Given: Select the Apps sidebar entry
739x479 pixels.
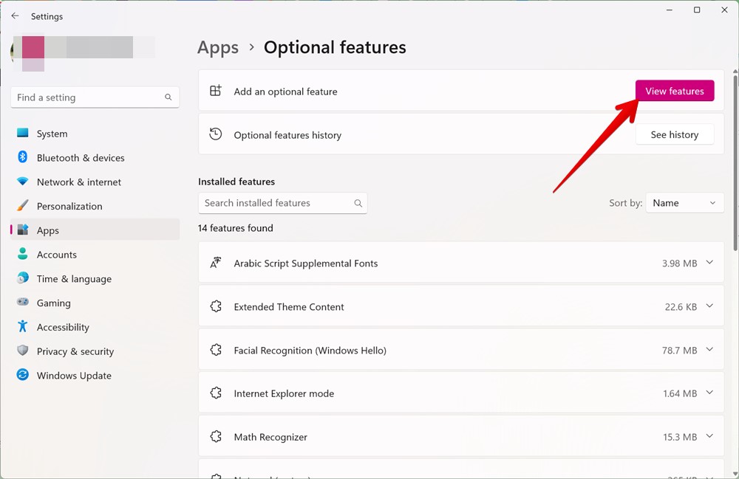Looking at the screenshot, I should 48,230.
